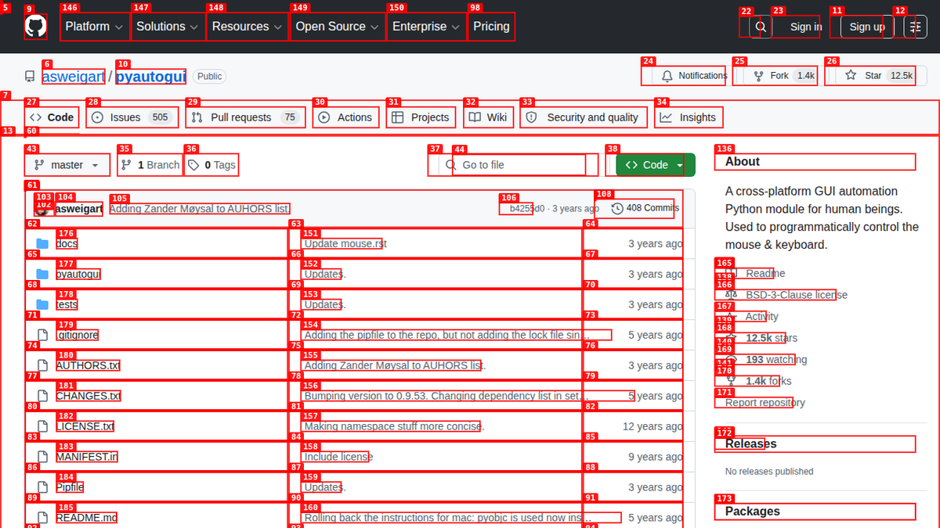This screenshot has width=940, height=528.
Task: Open the 0 Tags list
Action: (211, 165)
